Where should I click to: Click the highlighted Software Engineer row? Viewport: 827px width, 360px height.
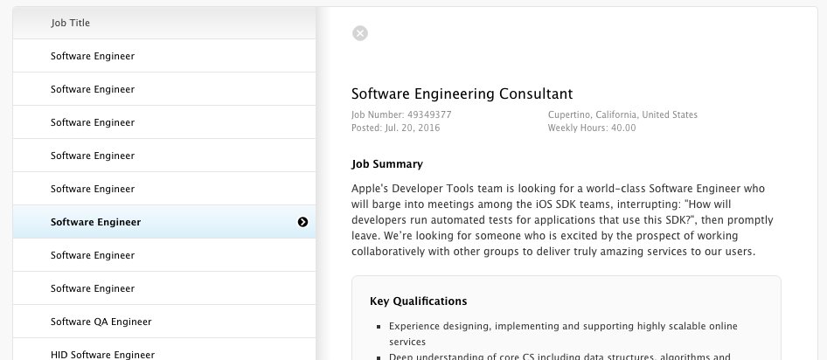(96, 222)
